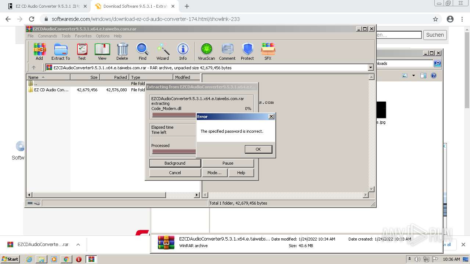Viewport: 470px width, 264px height.
Task: Click WinRAR taskbar button
Action: point(91,259)
